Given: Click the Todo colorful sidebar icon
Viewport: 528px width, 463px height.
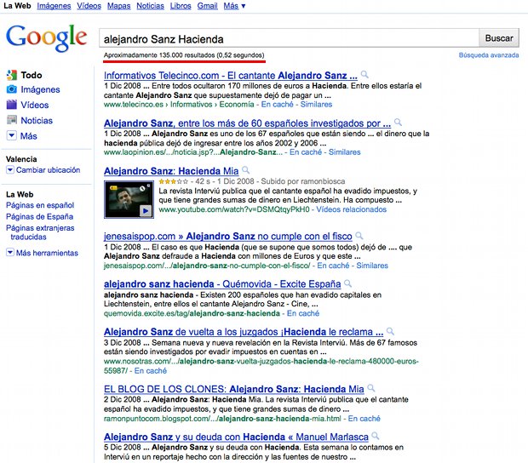Looking at the screenshot, I should (12, 75).
